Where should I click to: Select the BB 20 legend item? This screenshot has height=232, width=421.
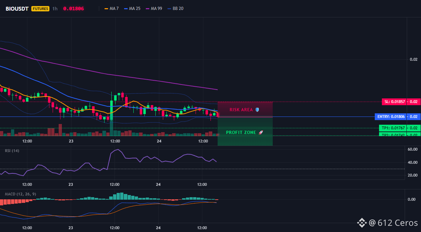175,9
